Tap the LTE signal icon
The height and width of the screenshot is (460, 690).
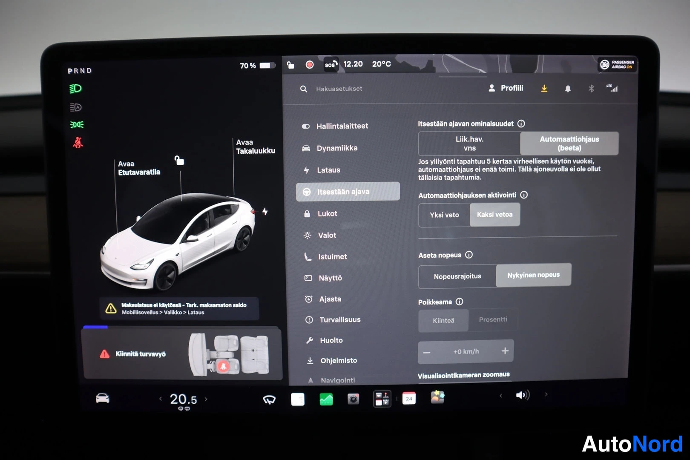[612, 88]
